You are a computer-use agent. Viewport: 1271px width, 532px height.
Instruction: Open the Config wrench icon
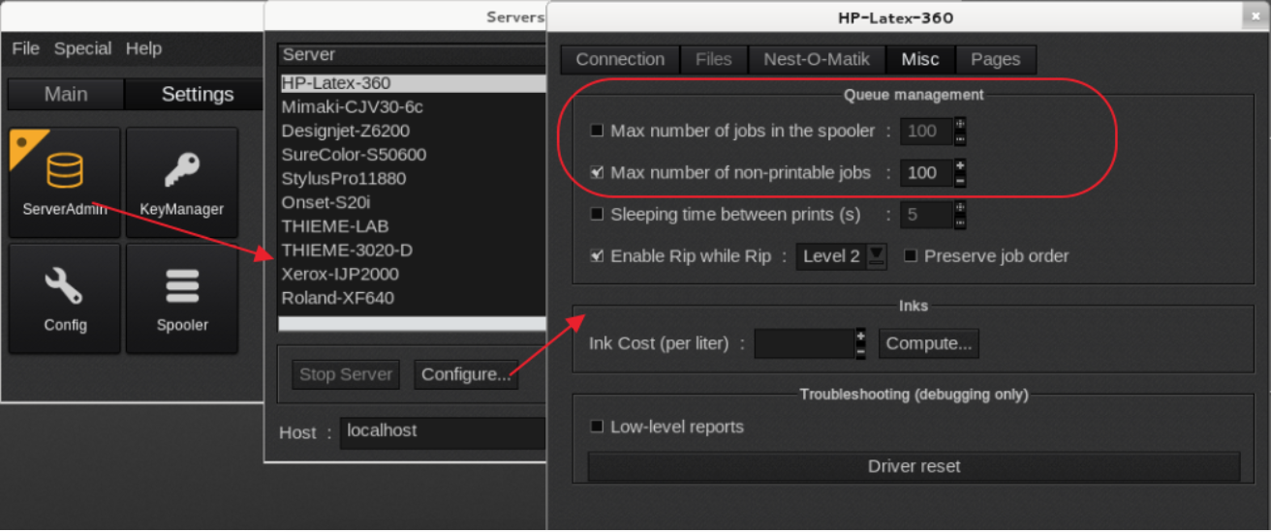pyautogui.click(x=65, y=287)
